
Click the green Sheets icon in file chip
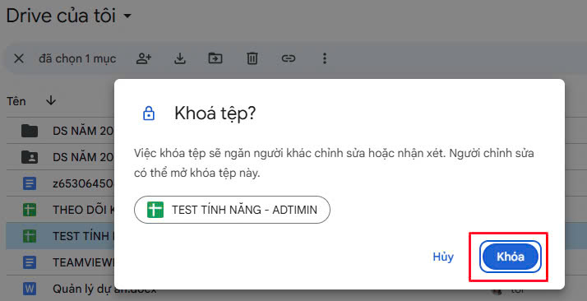coord(155,210)
